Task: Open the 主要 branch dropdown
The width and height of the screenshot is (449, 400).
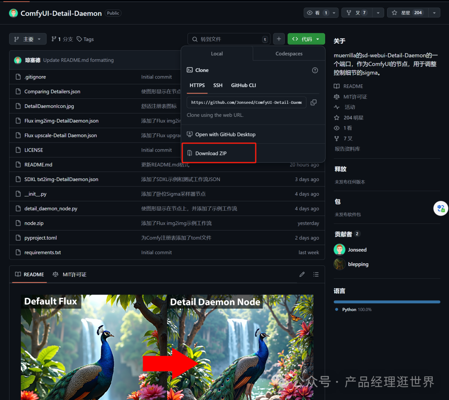Action: 27,39
